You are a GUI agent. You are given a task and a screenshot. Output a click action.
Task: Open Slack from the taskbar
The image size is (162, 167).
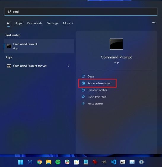[67, 162]
